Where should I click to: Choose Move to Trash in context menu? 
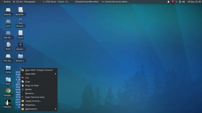tap(39, 85)
